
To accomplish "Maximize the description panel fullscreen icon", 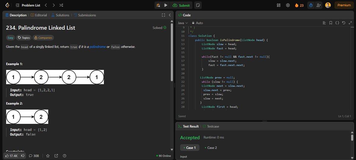I will [x=163, y=15].
